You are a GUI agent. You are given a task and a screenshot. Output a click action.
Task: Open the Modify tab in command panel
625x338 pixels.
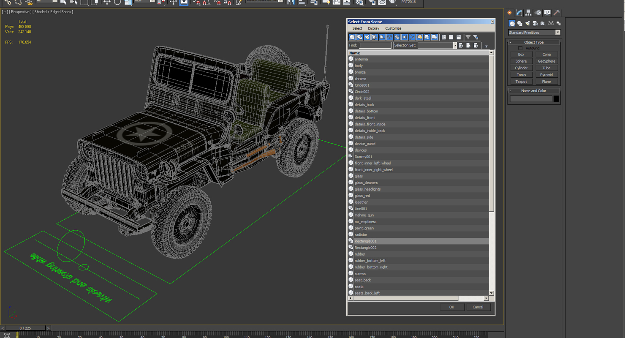coord(519,13)
